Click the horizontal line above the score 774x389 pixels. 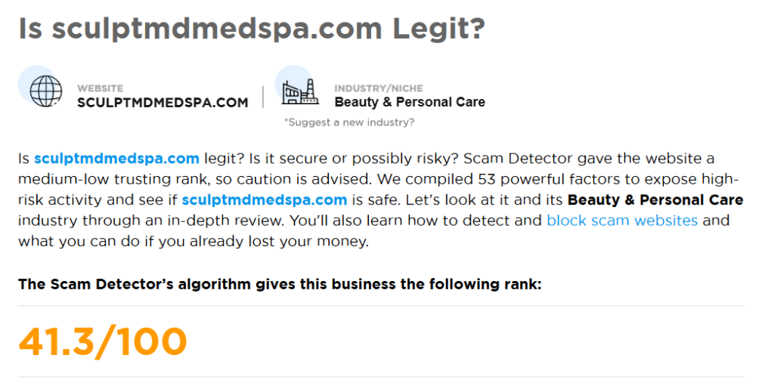[381, 306]
